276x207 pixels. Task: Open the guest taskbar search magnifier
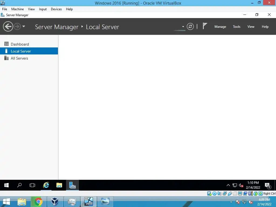[x=19, y=185]
